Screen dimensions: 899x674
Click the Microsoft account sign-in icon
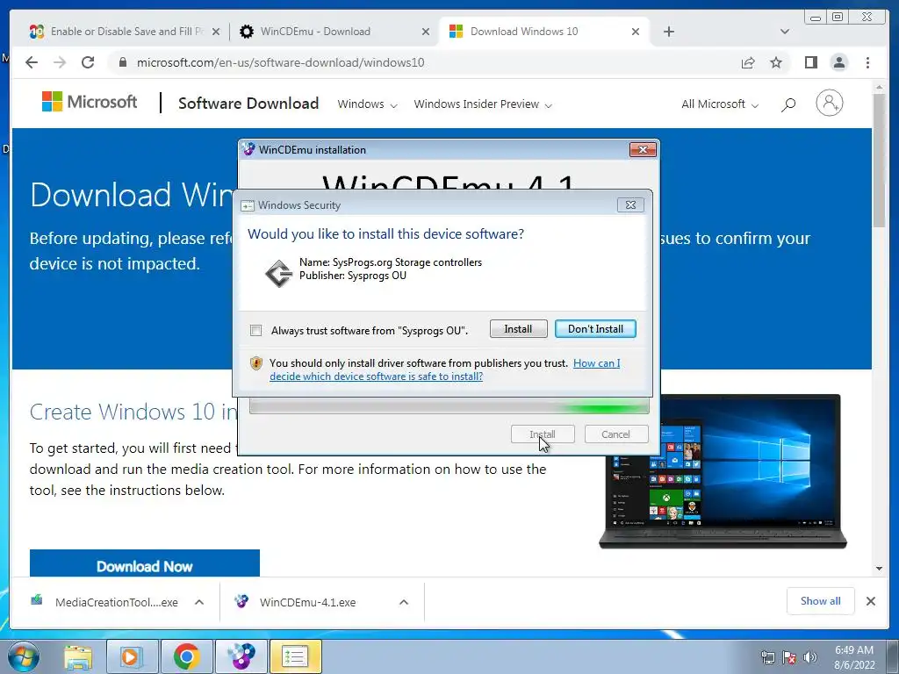point(829,104)
